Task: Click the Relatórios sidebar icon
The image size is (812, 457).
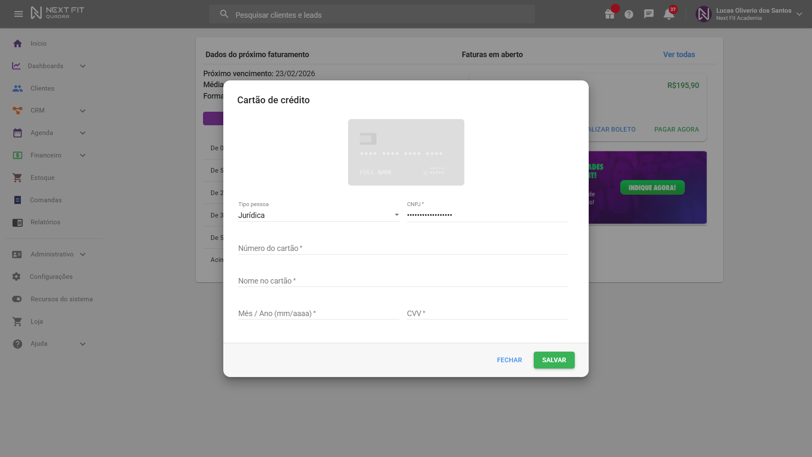Action: point(17,223)
